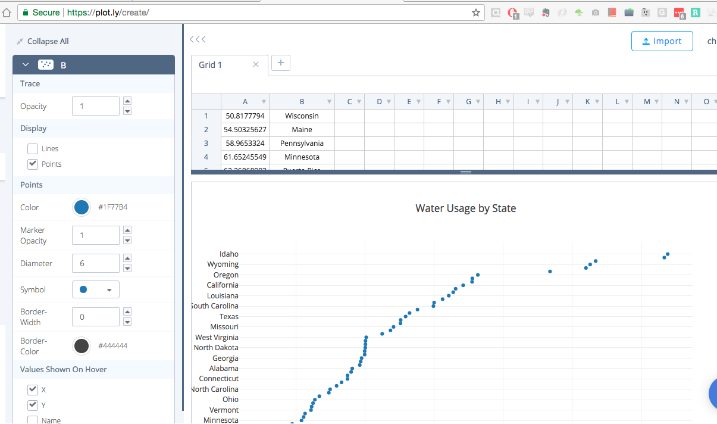Open the dark Border-Color swatch
Image resolution: width=717 pixels, height=424 pixels.
(x=82, y=345)
